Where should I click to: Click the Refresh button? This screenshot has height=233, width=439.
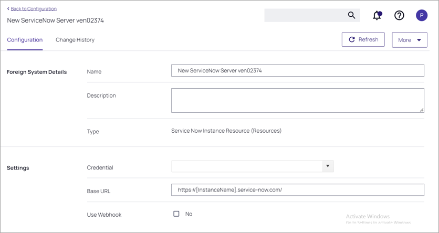(363, 39)
